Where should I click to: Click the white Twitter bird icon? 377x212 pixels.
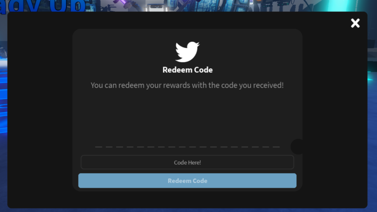pyautogui.click(x=187, y=52)
